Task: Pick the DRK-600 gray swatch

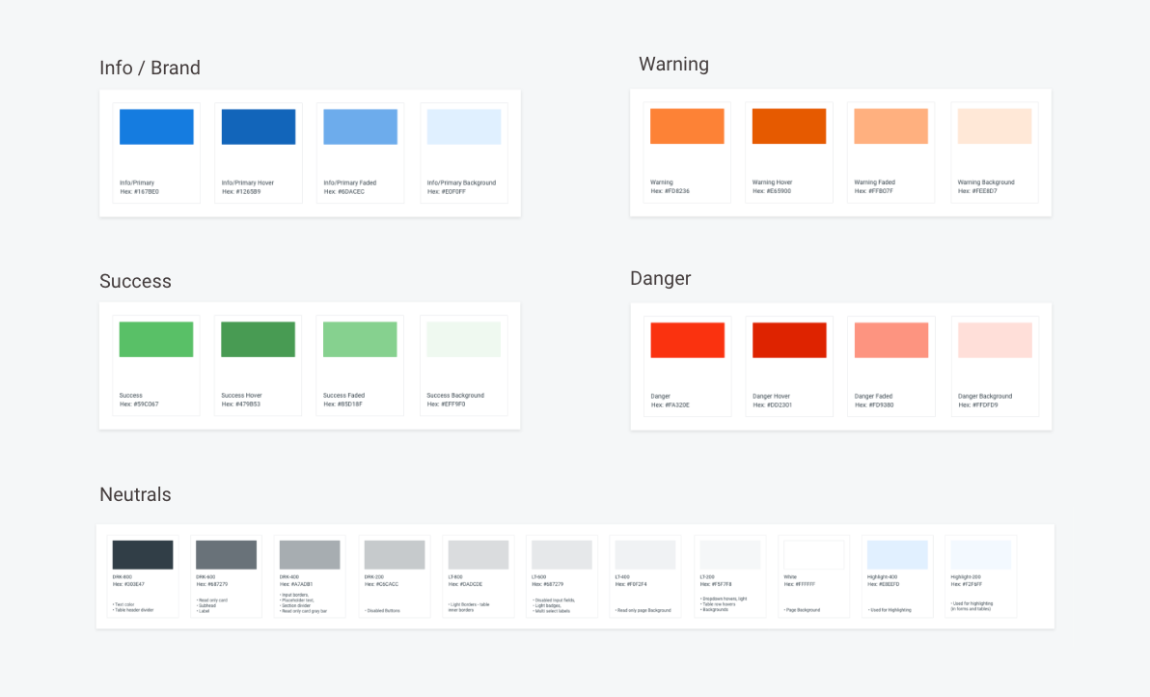Action: point(226,555)
